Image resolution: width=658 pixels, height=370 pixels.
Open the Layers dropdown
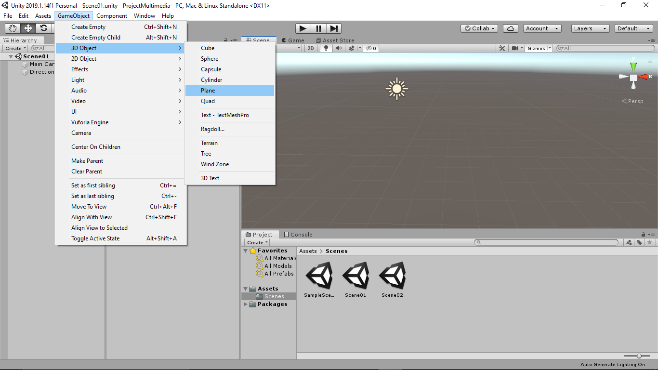[590, 28]
